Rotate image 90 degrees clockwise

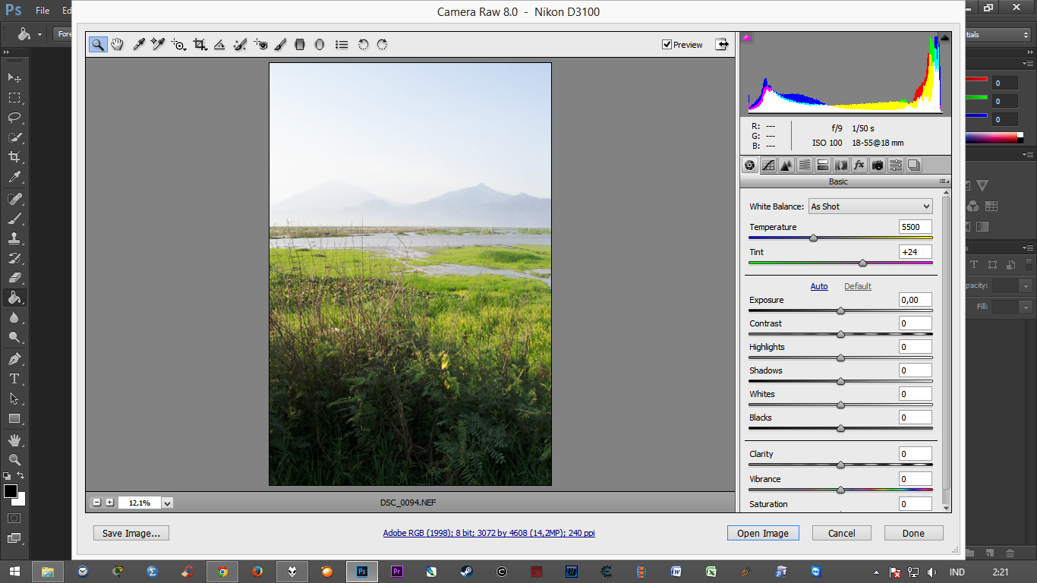pyautogui.click(x=382, y=45)
